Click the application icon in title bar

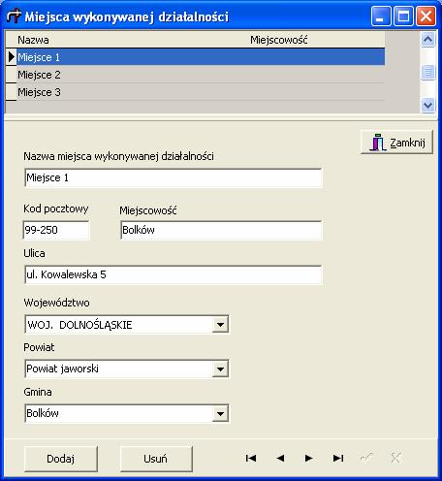tap(14, 16)
